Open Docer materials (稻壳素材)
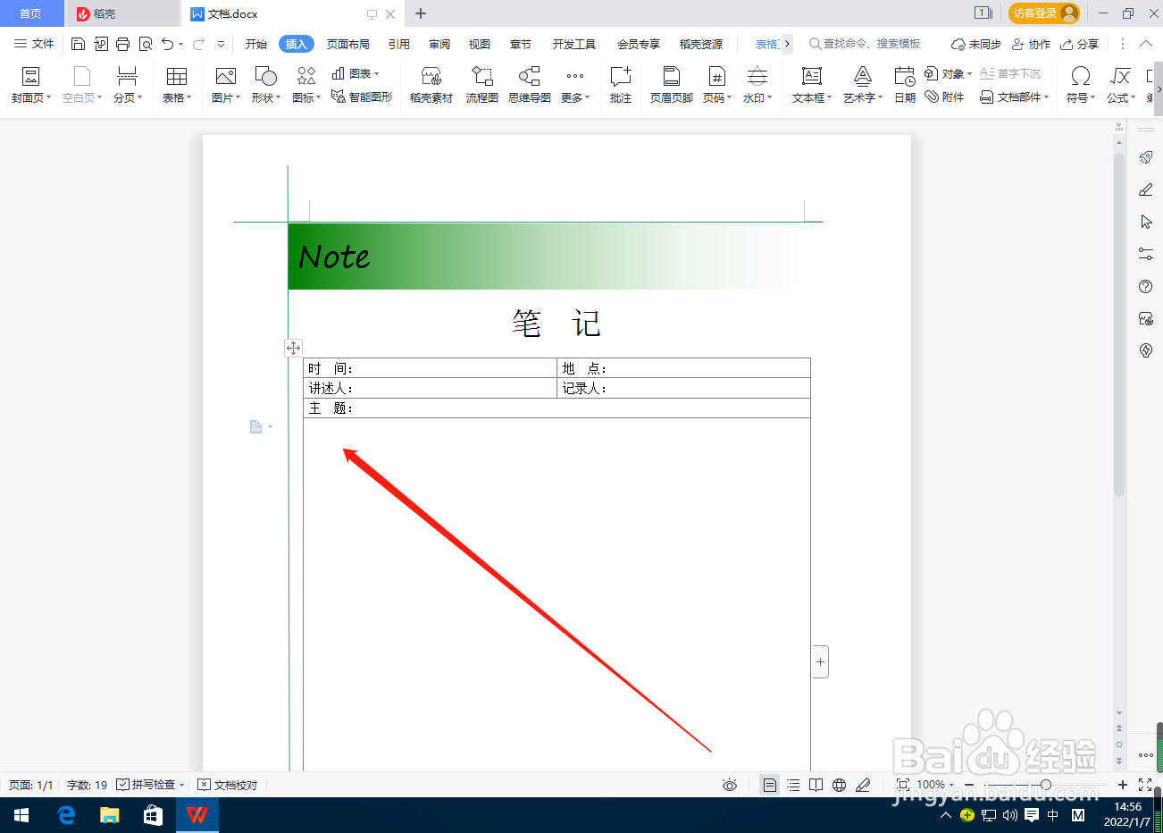The height and width of the screenshot is (833, 1163). tap(431, 86)
